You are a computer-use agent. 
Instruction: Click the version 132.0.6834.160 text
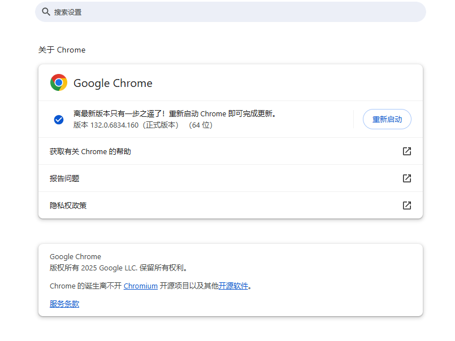point(143,125)
